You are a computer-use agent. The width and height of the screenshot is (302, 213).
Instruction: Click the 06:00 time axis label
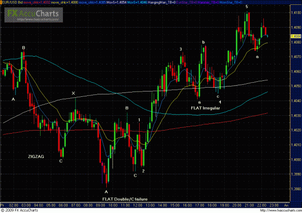[x=63, y=205]
